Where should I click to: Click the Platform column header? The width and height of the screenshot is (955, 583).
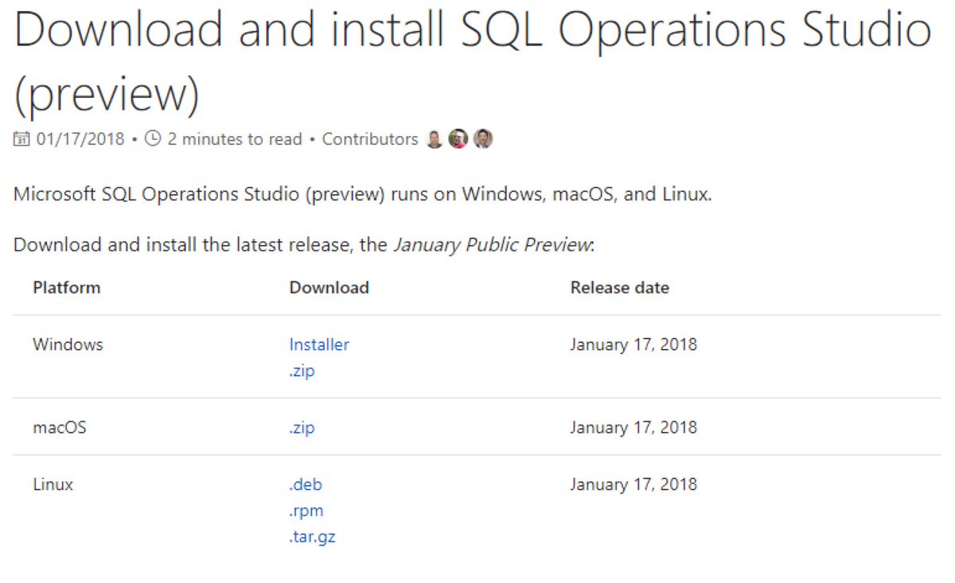coord(67,288)
